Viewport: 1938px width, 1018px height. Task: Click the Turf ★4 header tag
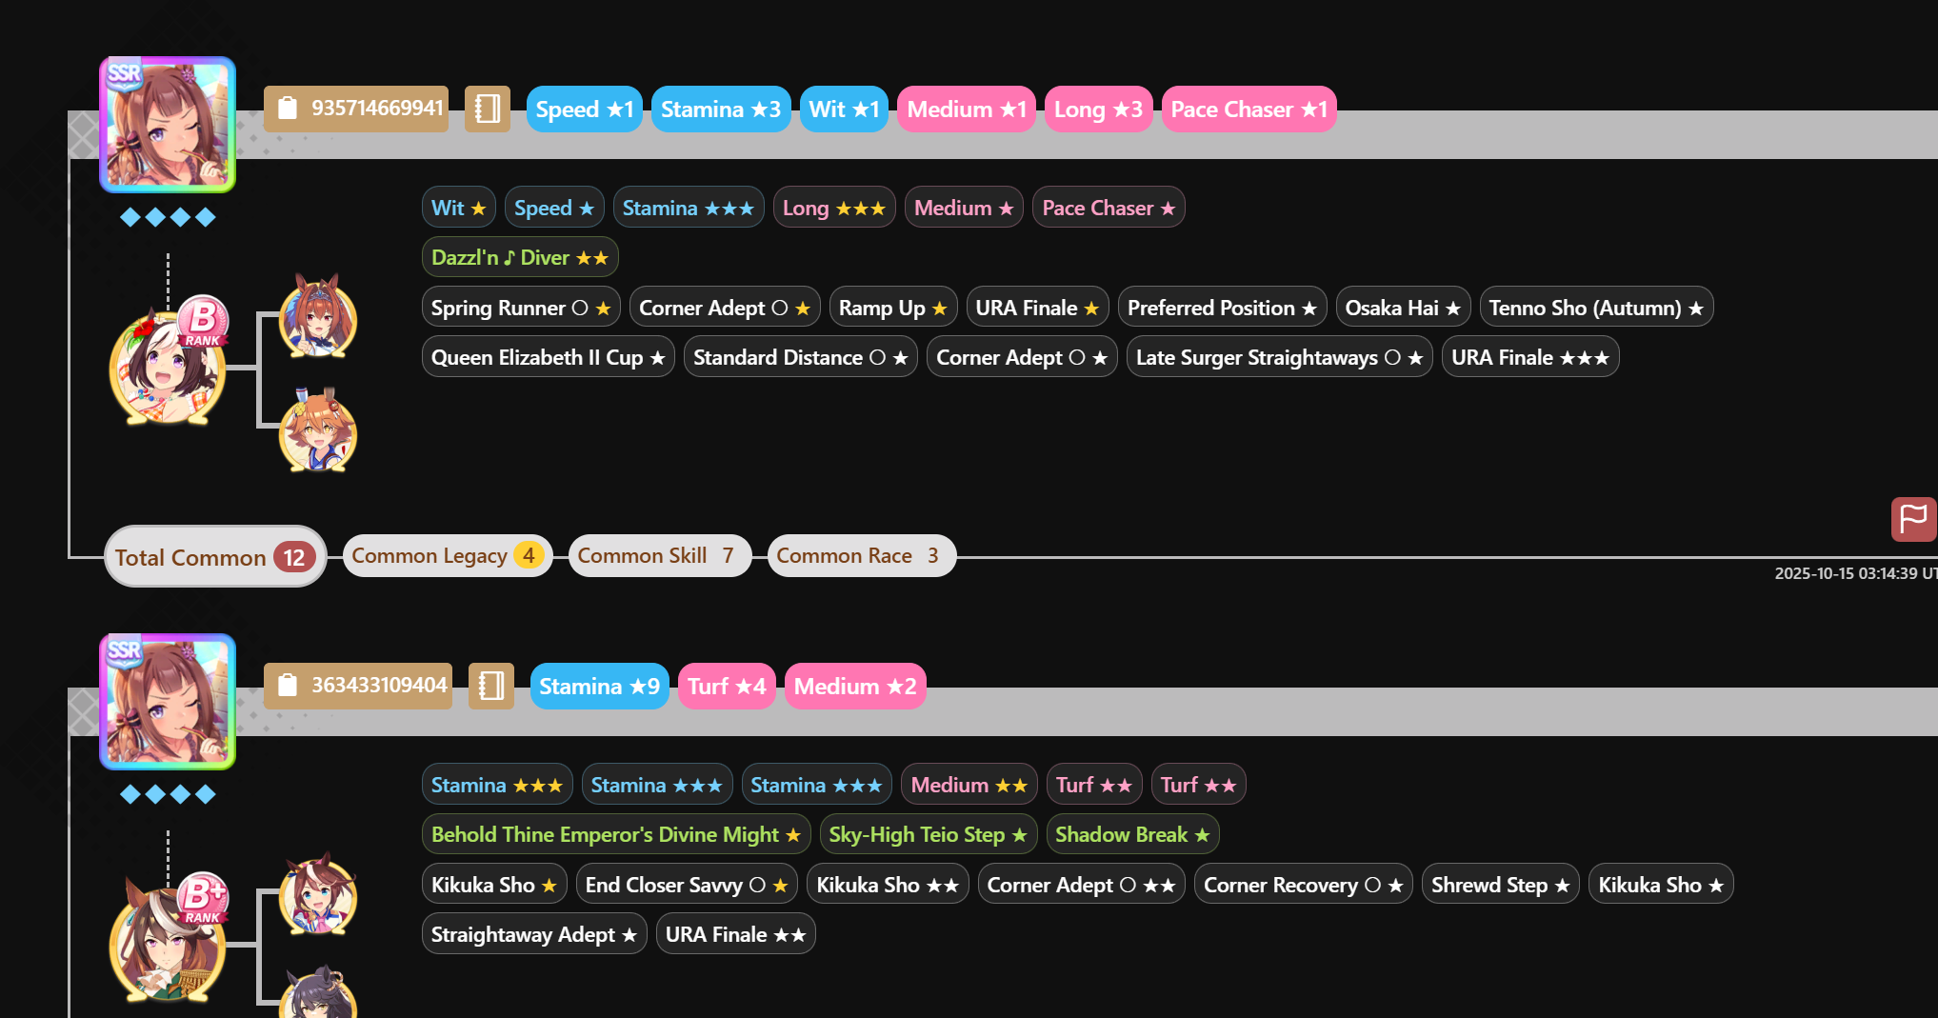tap(727, 687)
